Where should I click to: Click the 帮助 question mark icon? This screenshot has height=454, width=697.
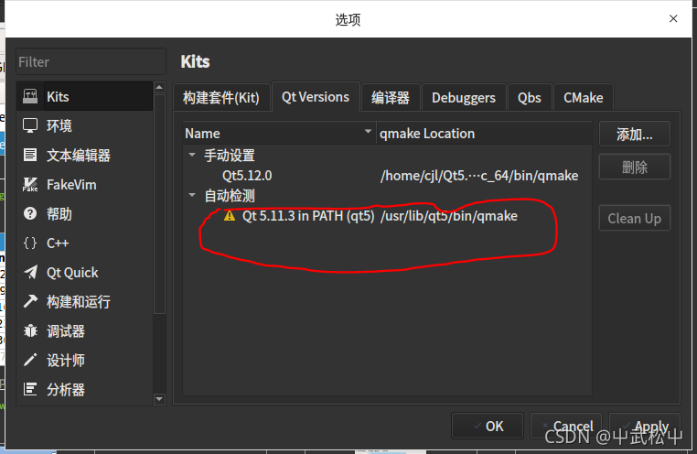tap(30, 214)
